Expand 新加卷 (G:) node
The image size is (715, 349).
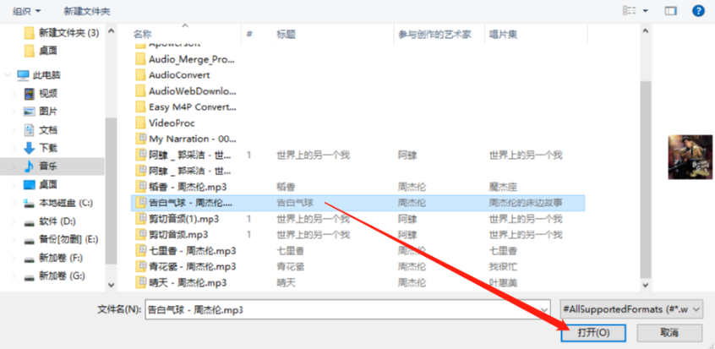coord(14,276)
